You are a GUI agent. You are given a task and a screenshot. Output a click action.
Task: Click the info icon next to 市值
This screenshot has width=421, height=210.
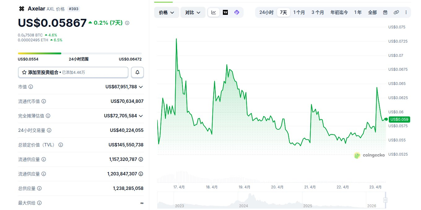pyautogui.click(x=31, y=87)
